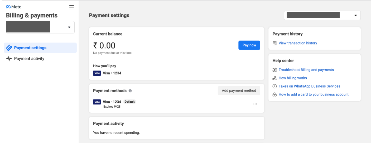Click the Payment history heading
This screenshot has width=371, height=143.
287,34
